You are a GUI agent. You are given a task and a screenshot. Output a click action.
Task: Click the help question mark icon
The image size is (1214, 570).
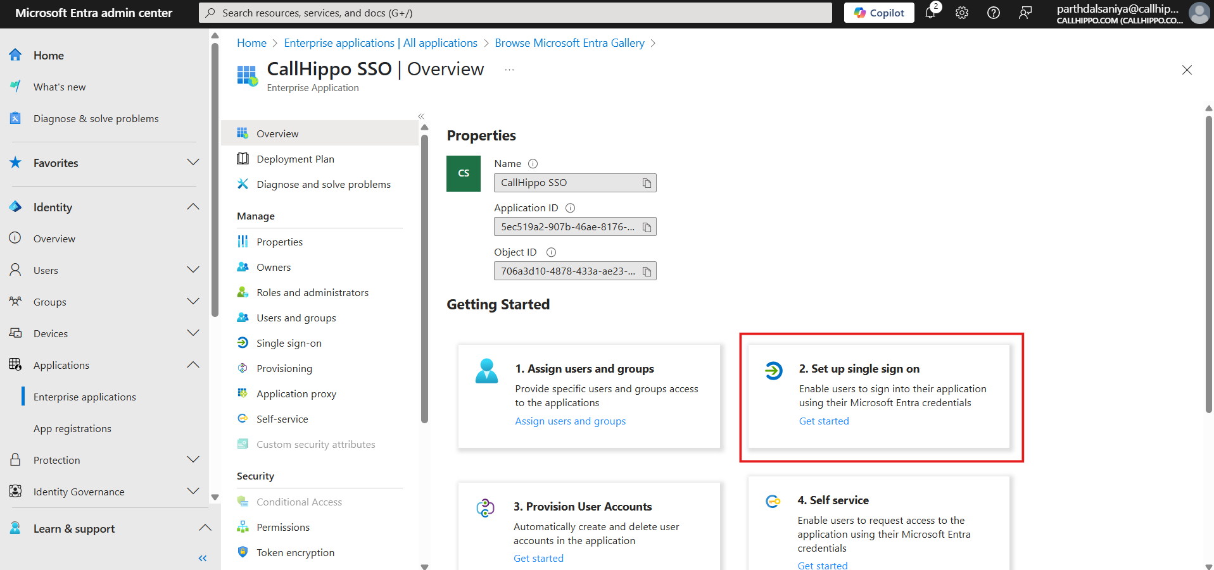[994, 13]
